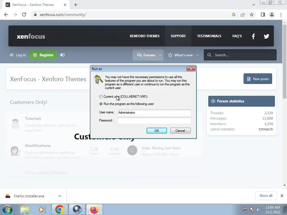Close the Firefox Installer downloads bar

tap(282, 196)
